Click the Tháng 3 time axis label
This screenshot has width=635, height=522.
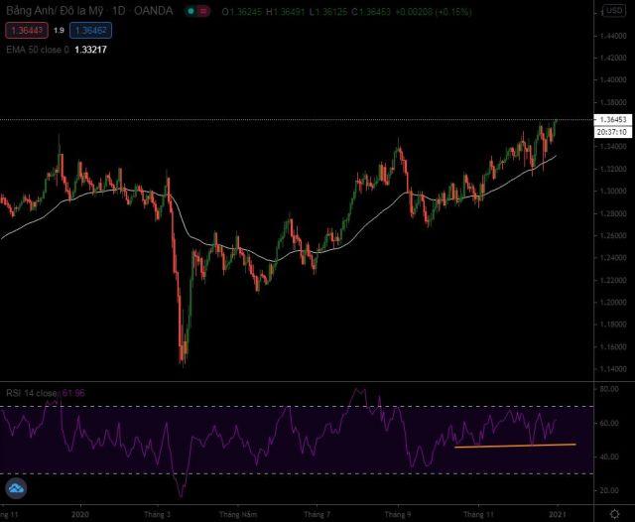[x=157, y=515]
